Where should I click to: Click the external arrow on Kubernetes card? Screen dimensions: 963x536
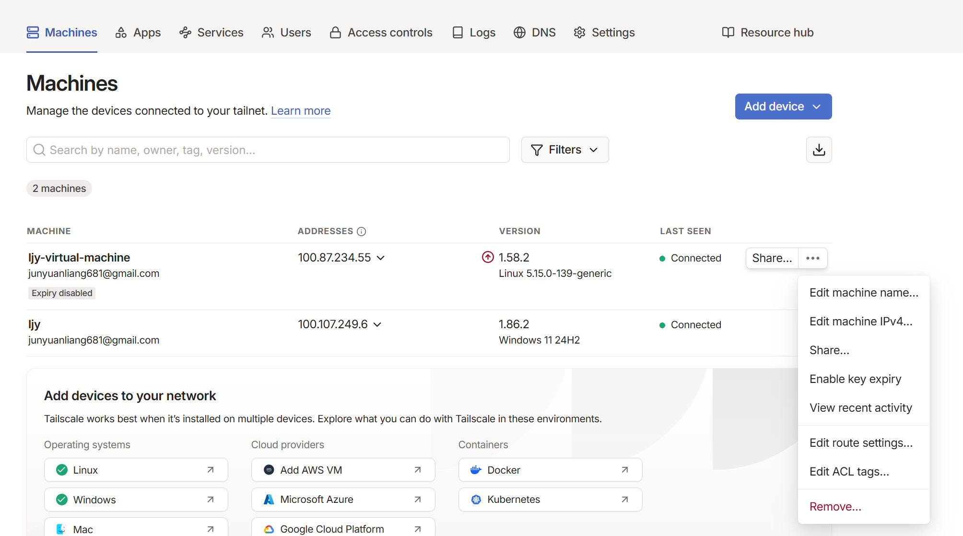click(x=625, y=500)
